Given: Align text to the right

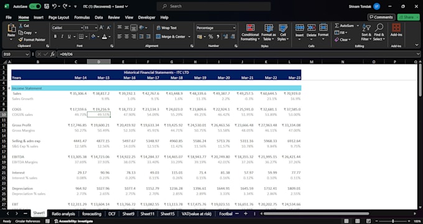Looking at the screenshot, I should pyautogui.click(x=134, y=37).
